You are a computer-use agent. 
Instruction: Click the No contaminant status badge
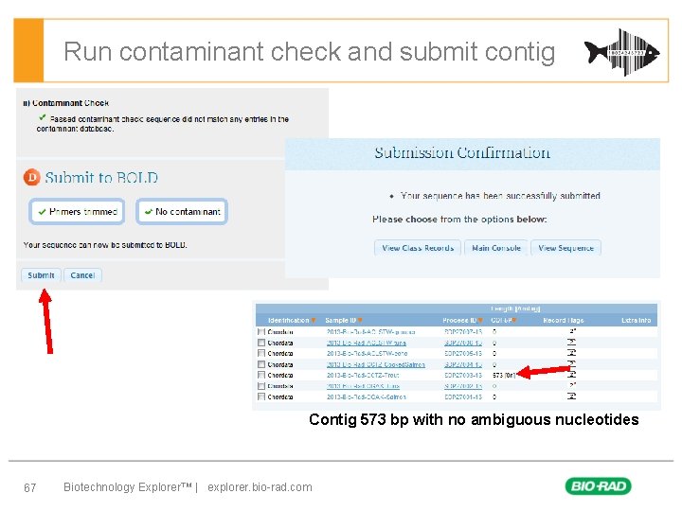pyautogui.click(x=182, y=212)
